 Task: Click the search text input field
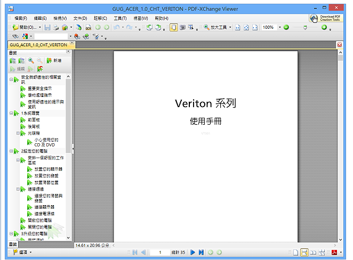point(51,36)
